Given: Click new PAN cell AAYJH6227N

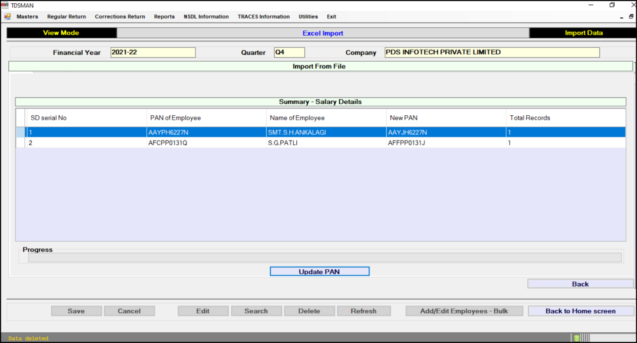Looking at the screenshot, I should 446,132.
